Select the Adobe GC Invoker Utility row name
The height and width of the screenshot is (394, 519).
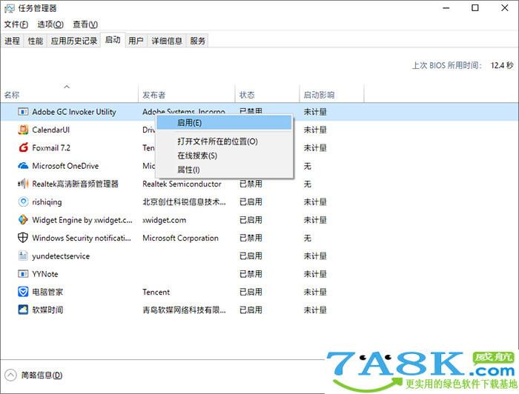[x=74, y=112]
